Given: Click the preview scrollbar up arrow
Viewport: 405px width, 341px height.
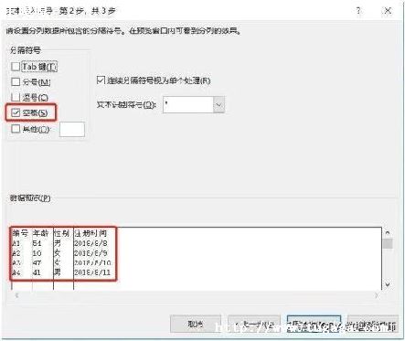Looking at the screenshot, I should coord(388,233).
